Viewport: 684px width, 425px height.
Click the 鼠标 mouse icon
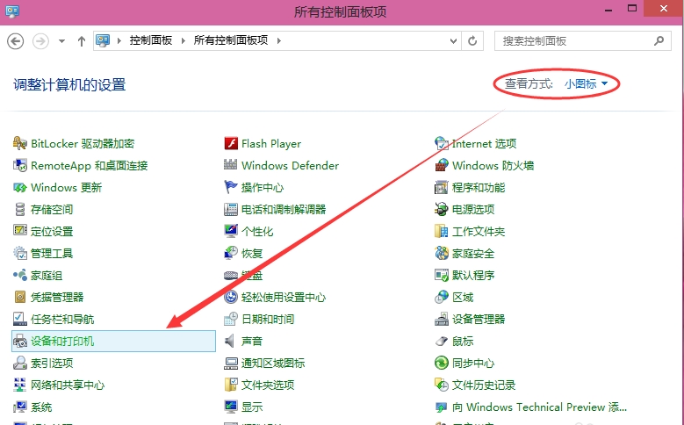pyautogui.click(x=442, y=342)
